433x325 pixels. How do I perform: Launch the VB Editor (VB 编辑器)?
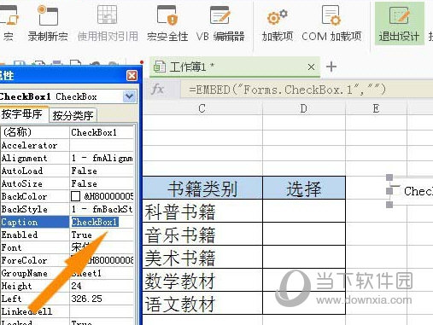tap(220, 24)
